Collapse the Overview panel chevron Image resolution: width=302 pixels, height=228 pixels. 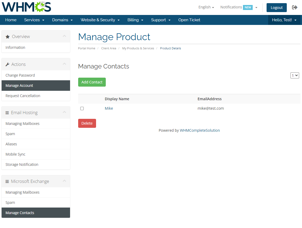coord(64,36)
